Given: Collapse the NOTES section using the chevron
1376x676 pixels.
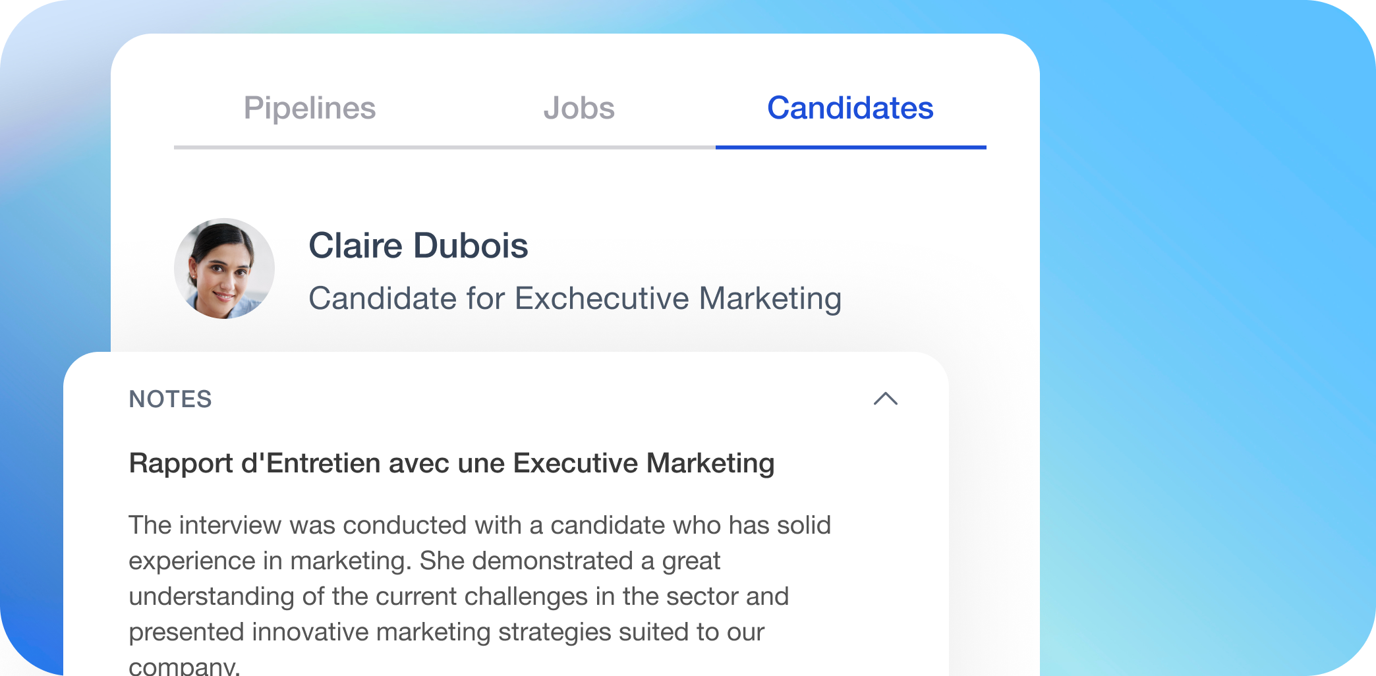Looking at the screenshot, I should pyautogui.click(x=886, y=400).
